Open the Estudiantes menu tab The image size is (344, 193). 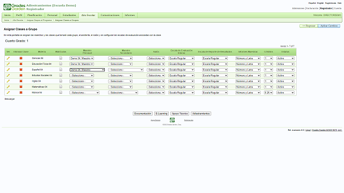[x=69, y=16]
